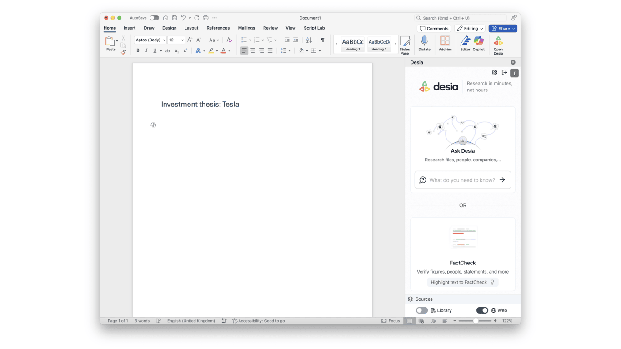621x349 pixels.
Task: Apply superscript formatting
Action: pos(185,50)
